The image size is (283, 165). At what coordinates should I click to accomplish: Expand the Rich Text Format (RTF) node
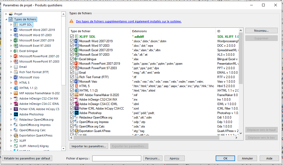[11, 72]
